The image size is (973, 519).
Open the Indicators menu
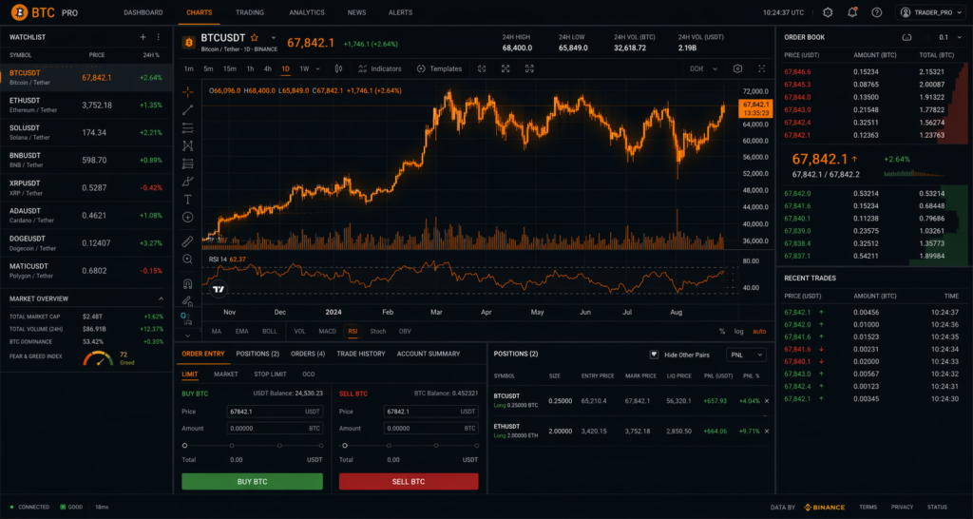pos(380,68)
